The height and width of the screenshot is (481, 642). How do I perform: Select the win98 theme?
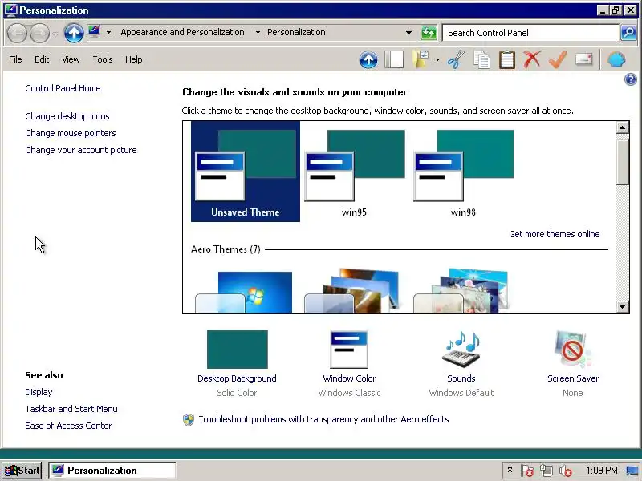click(464, 172)
